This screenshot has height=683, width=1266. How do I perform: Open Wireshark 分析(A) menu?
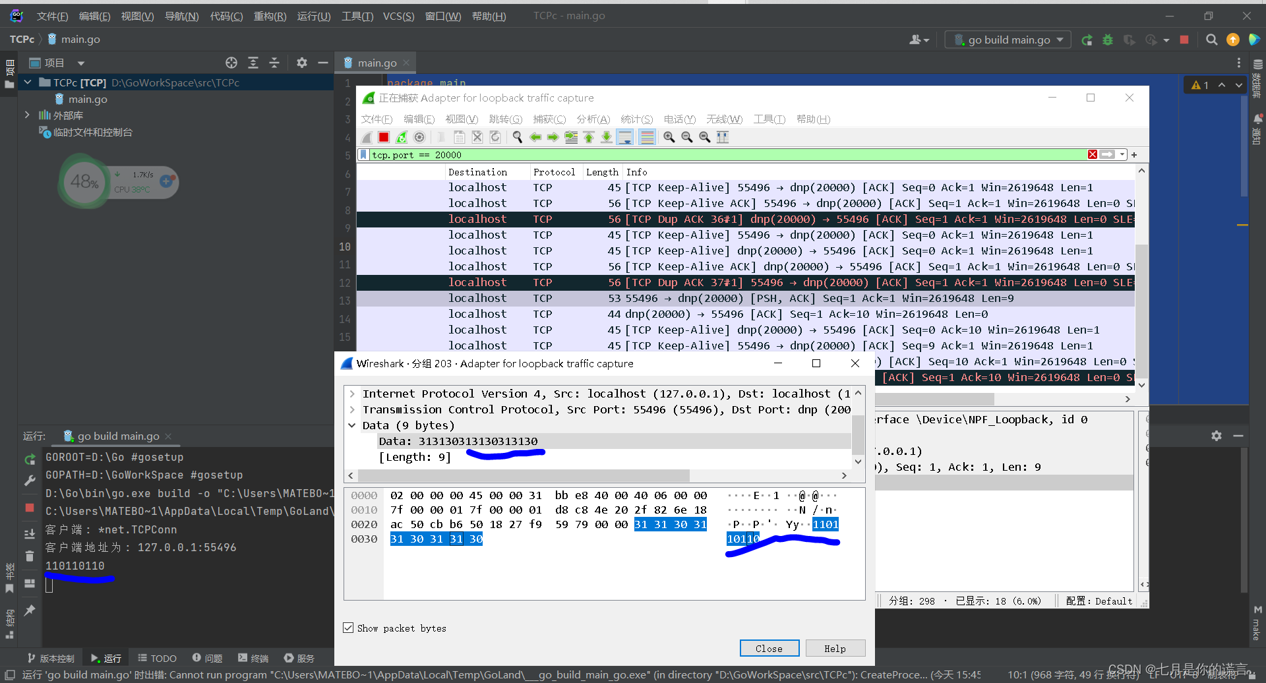[x=593, y=119]
